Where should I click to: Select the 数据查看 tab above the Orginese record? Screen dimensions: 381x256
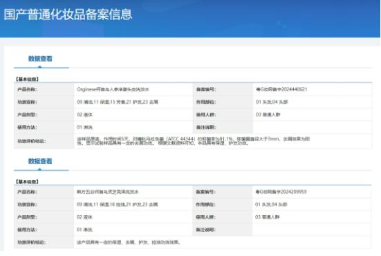point(40,59)
